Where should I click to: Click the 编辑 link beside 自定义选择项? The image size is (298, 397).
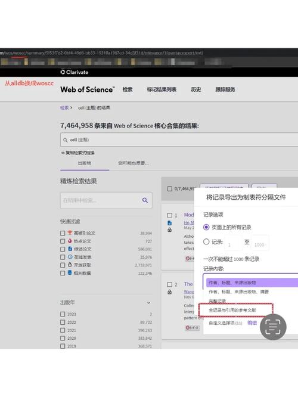[x=252, y=323]
